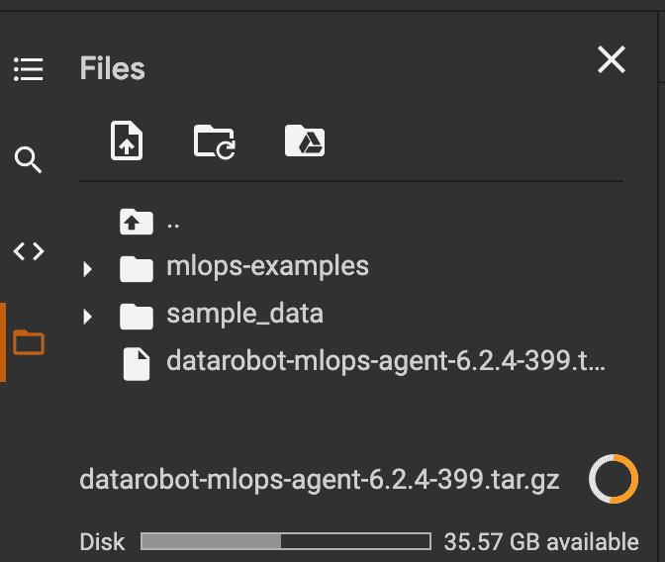Screen dimensions: 665x562
Task: Click the orange upload progress circle
Action: (614, 479)
